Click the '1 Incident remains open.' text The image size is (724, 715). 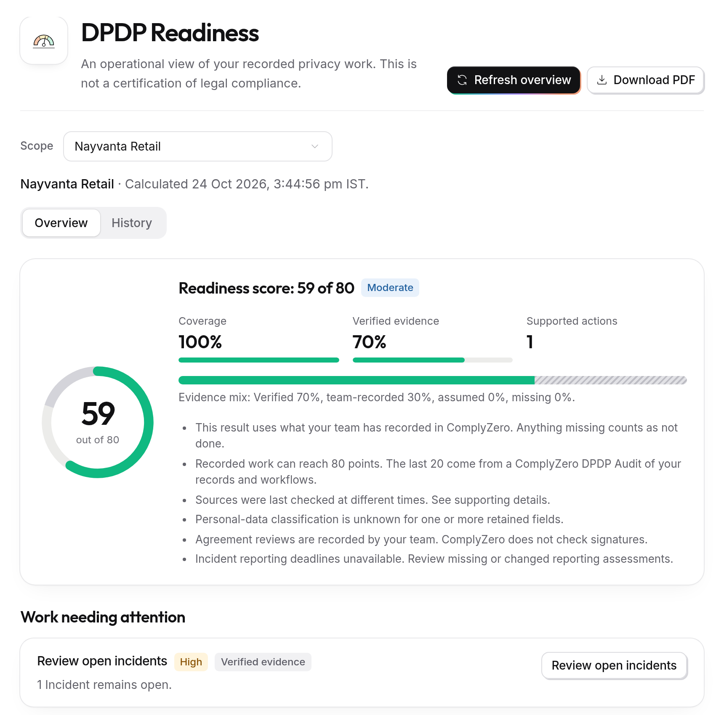coord(104,685)
